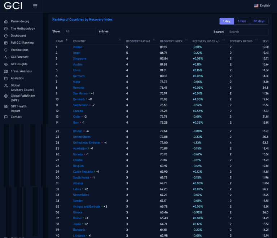The image size is (277, 238).
Task: Click the question icon beside The Methodology
Action: point(6,28)
